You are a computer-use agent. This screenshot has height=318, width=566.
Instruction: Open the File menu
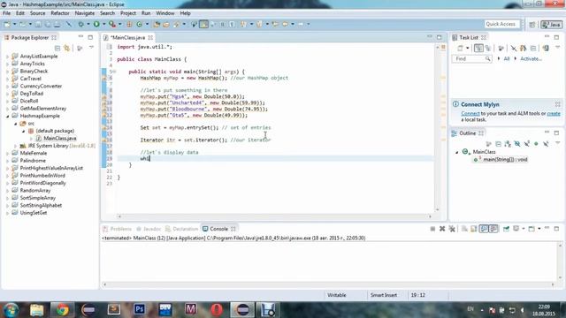pyautogui.click(x=6, y=13)
